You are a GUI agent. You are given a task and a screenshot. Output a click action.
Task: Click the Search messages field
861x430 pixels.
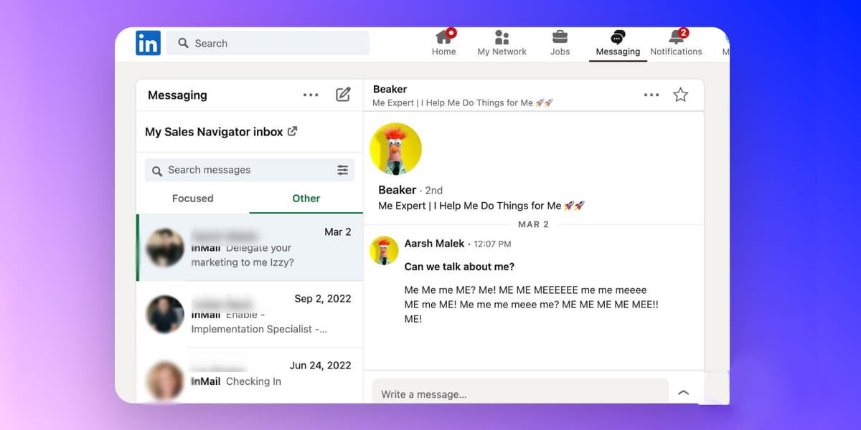pos(250,170)
